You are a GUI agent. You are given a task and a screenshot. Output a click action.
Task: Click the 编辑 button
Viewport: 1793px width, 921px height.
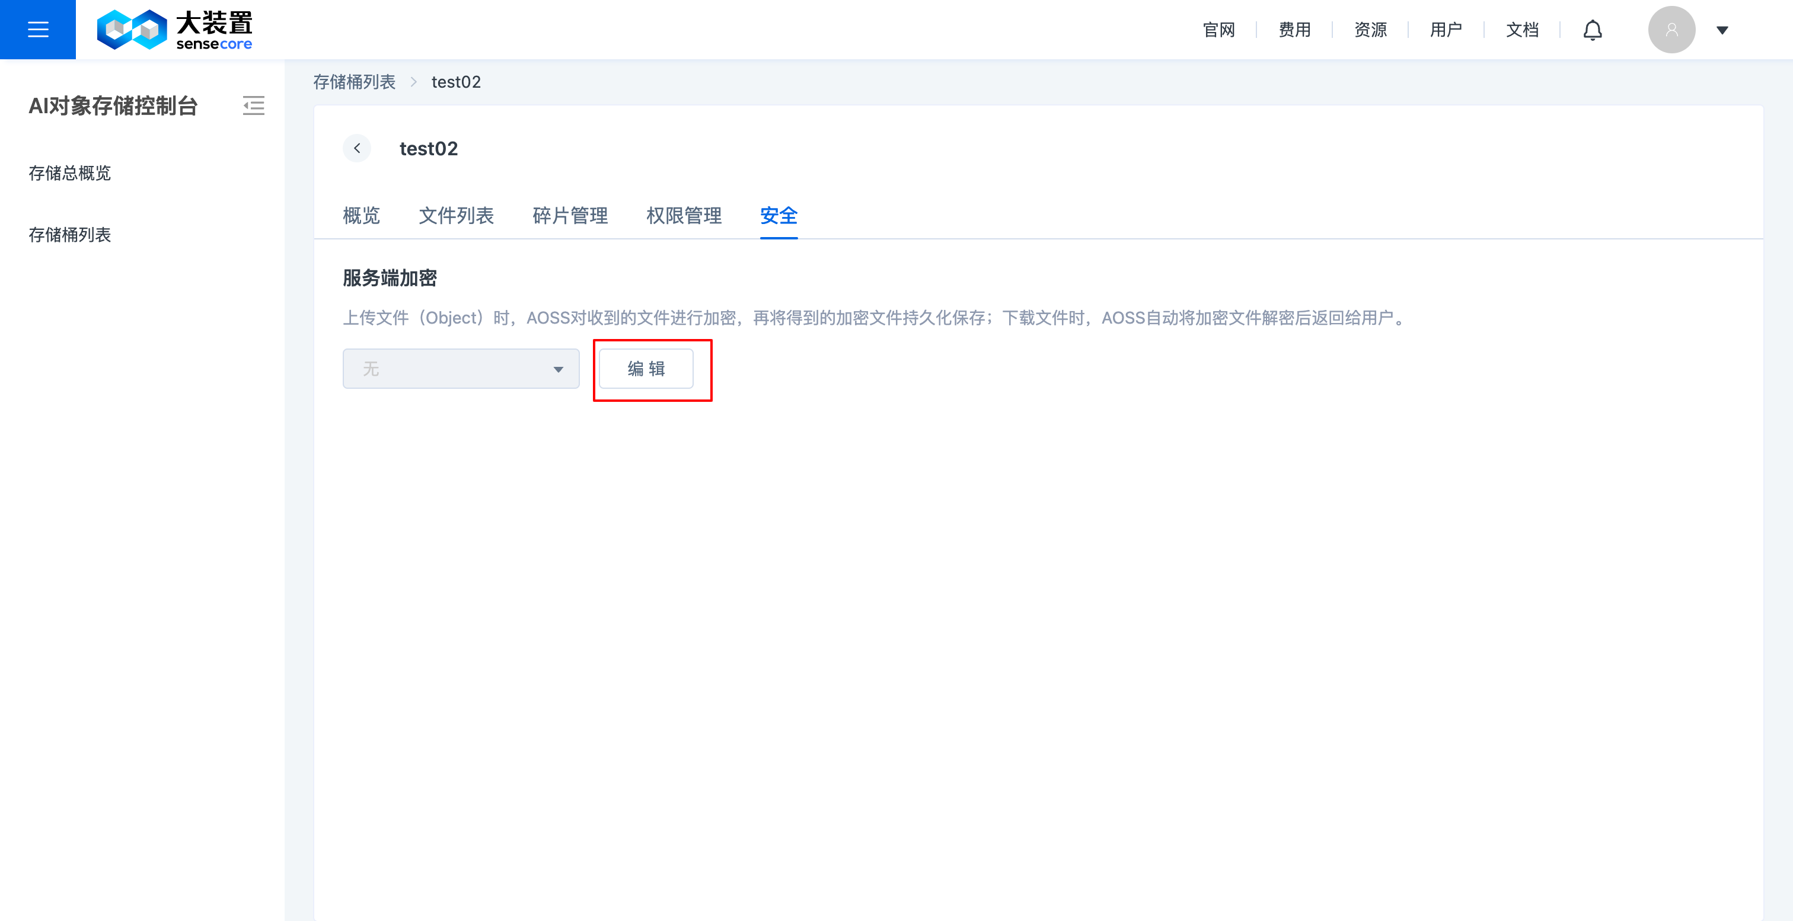click(x=646, y=369)
